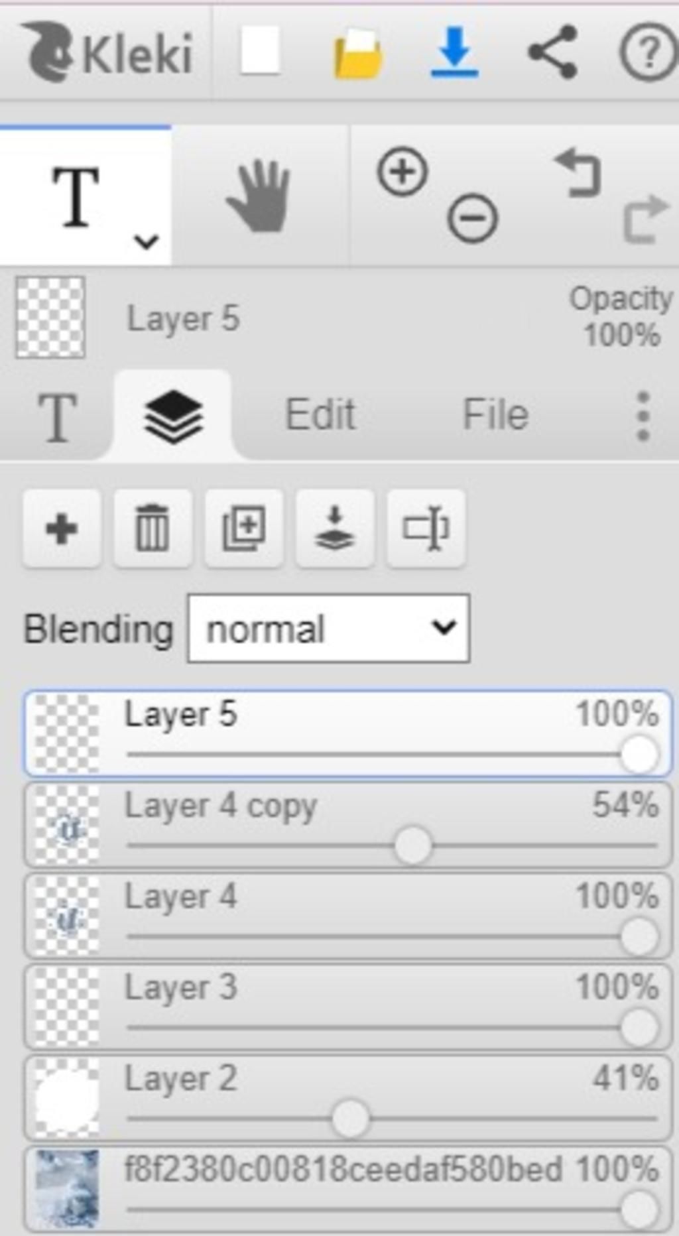Open the three-dot more options menu
This screenshot has width=679, height=1236.
coord(643,416)
